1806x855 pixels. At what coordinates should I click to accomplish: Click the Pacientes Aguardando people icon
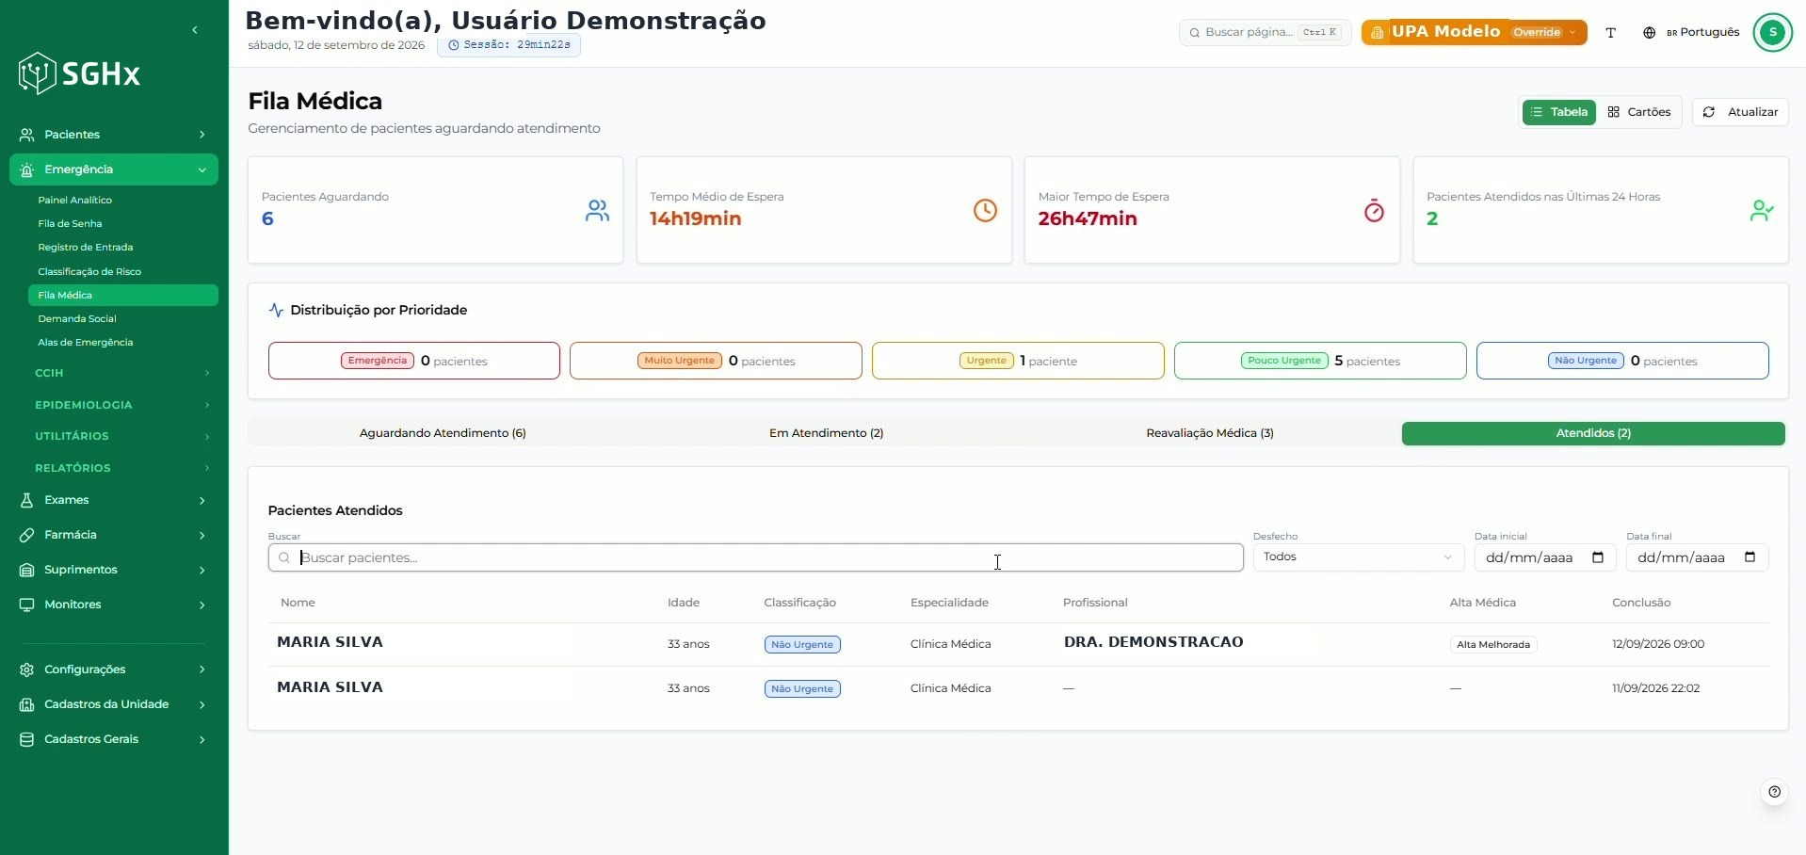pyautogui.click(x=597, y=210)
